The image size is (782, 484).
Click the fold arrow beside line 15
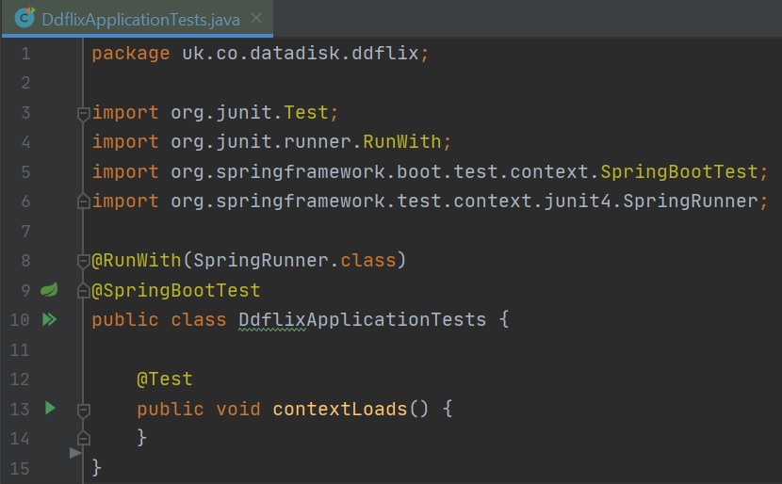tap(76, 454)
